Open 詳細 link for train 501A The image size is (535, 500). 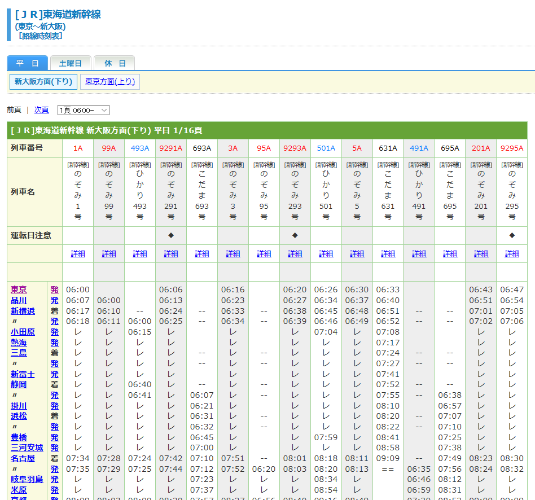(x=326, y=253)
